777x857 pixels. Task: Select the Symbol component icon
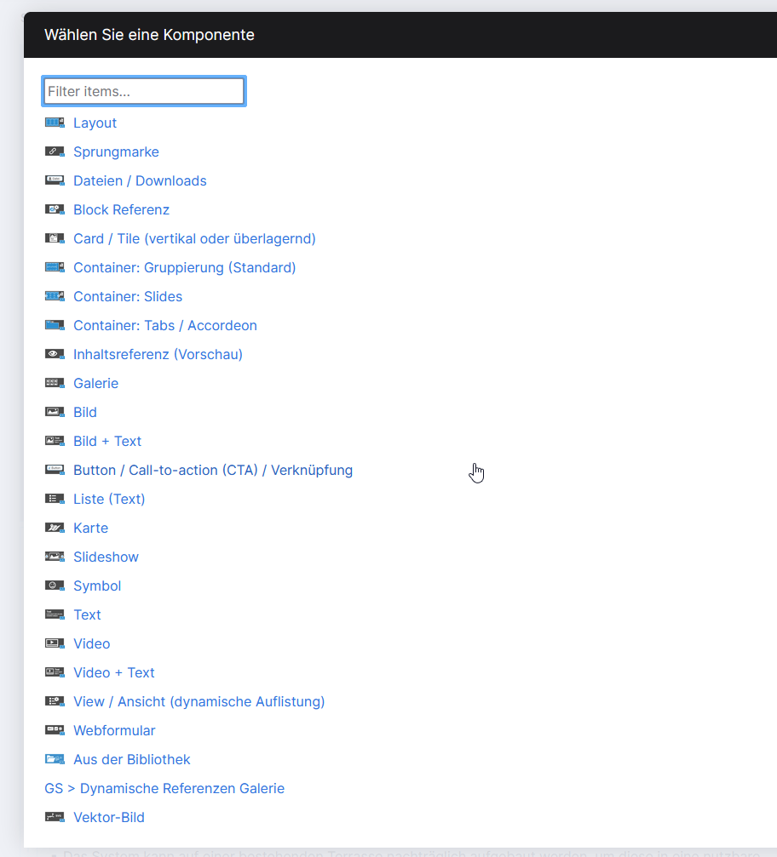point(55,585)
